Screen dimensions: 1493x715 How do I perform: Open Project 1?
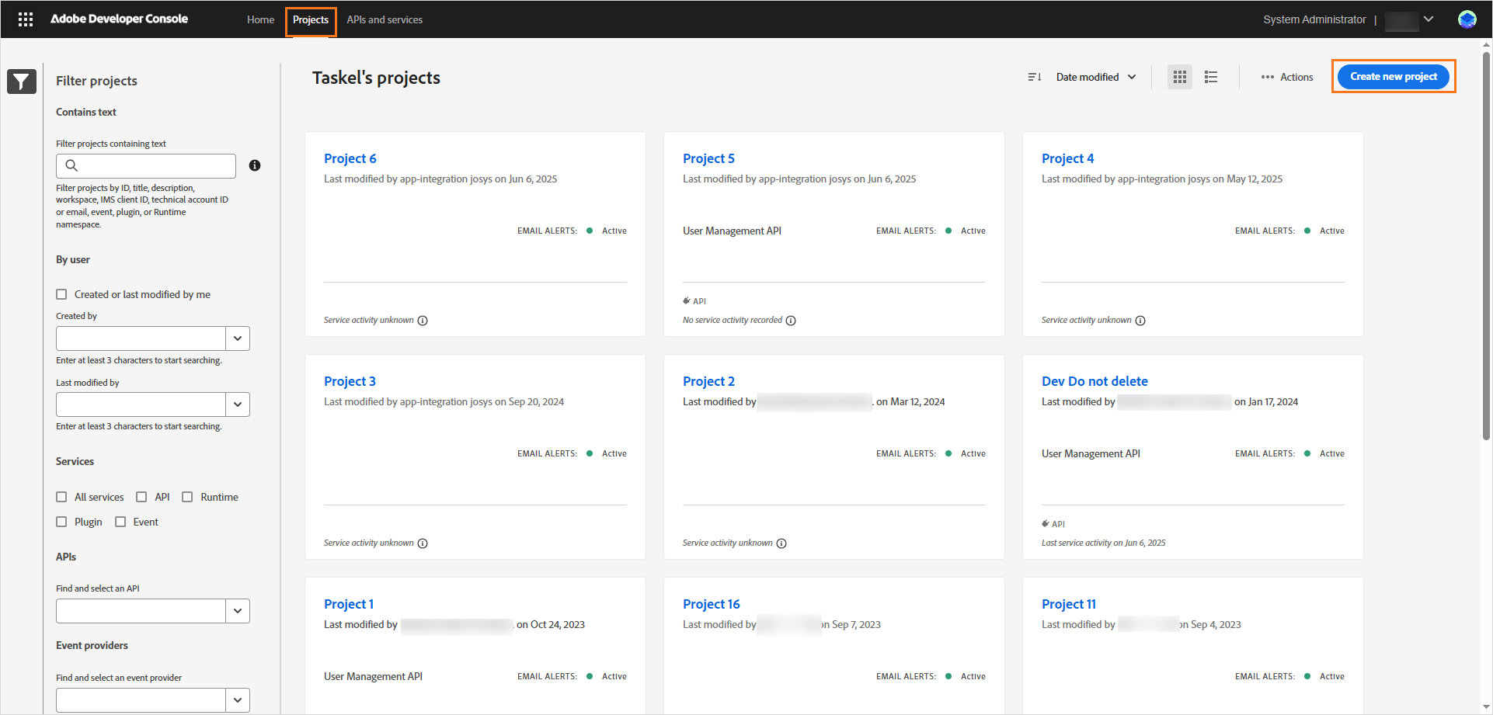(x=349, y=604)
